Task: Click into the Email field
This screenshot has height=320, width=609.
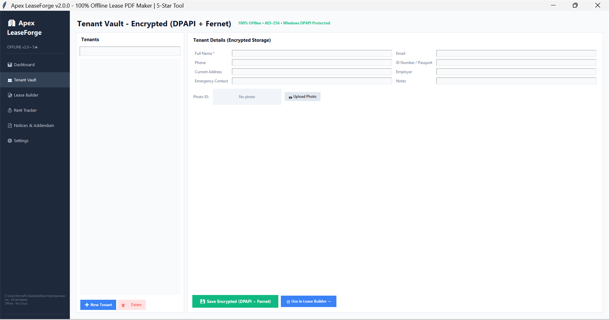Action: click(x=516, y=53)
